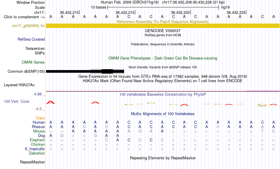Select the Elephant species label
The width and height of the screenshot is (280, 169).
[37, 140]
